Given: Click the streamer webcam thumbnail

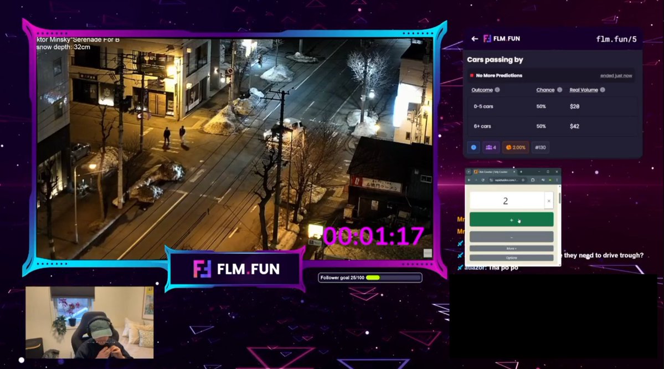Looking at the screenshot, I should click(89, 322).
